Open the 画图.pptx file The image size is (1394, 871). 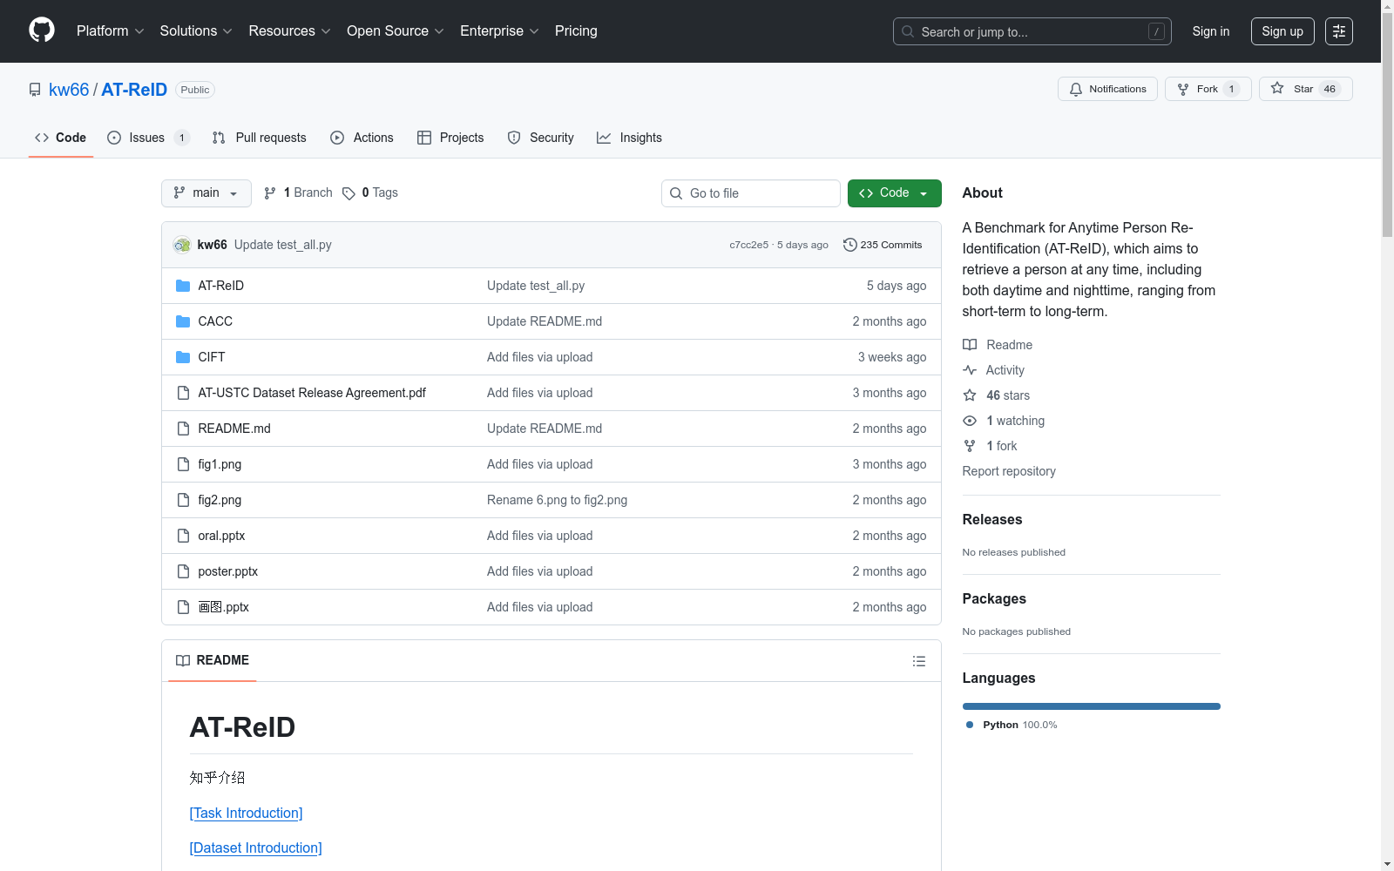(224, 607)
